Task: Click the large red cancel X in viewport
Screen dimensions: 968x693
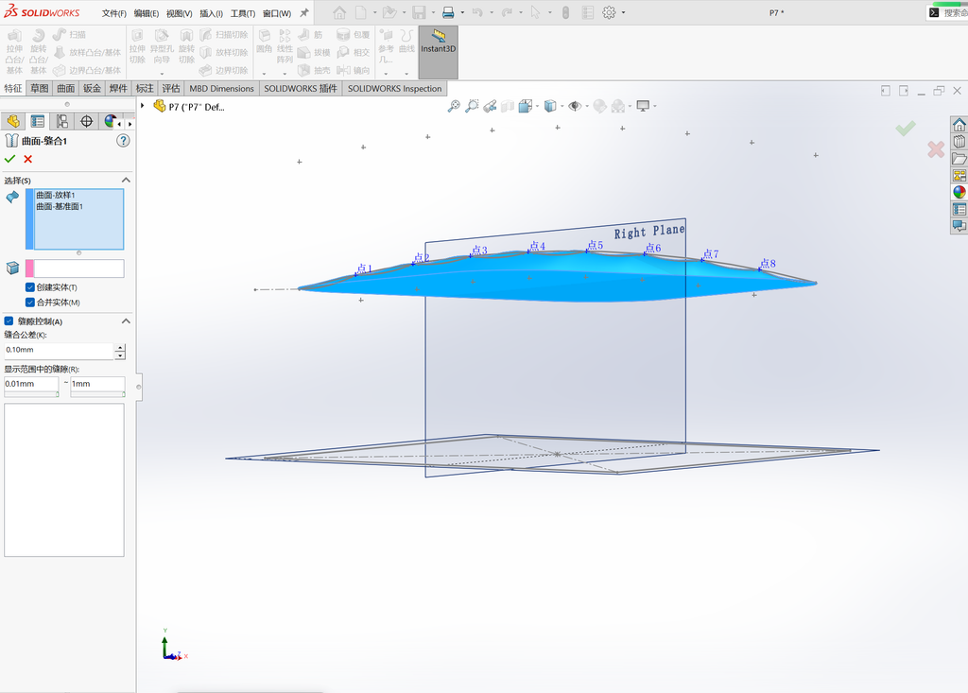Action: pos(936,148)
